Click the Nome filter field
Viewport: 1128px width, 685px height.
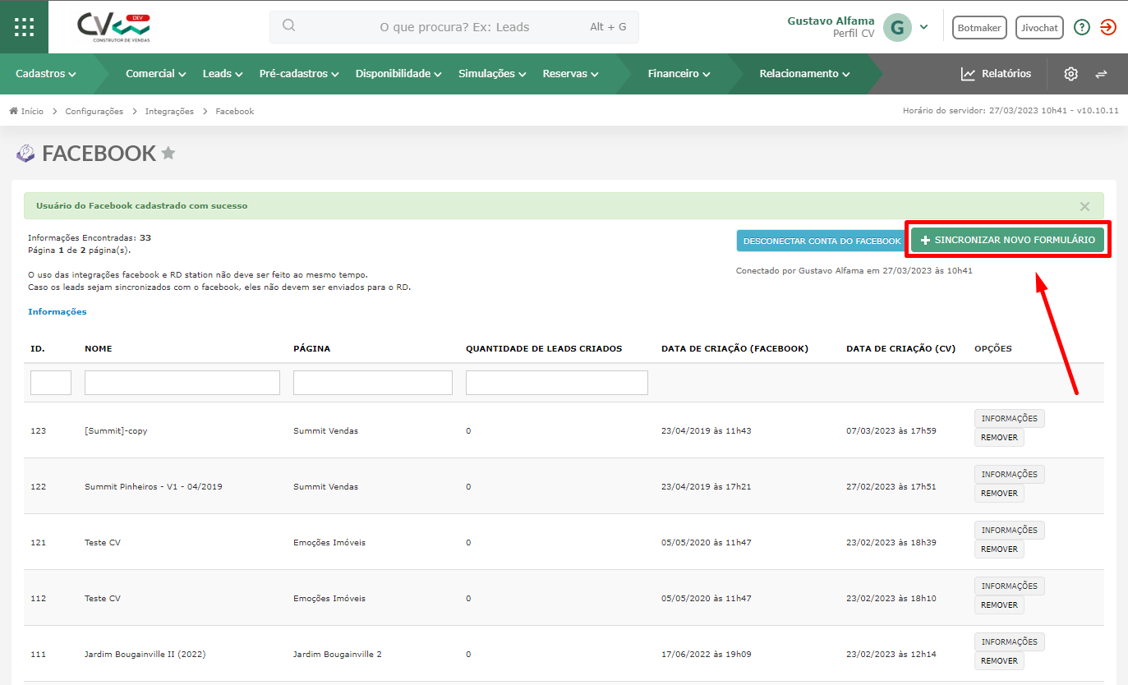(x=182, y=383)
